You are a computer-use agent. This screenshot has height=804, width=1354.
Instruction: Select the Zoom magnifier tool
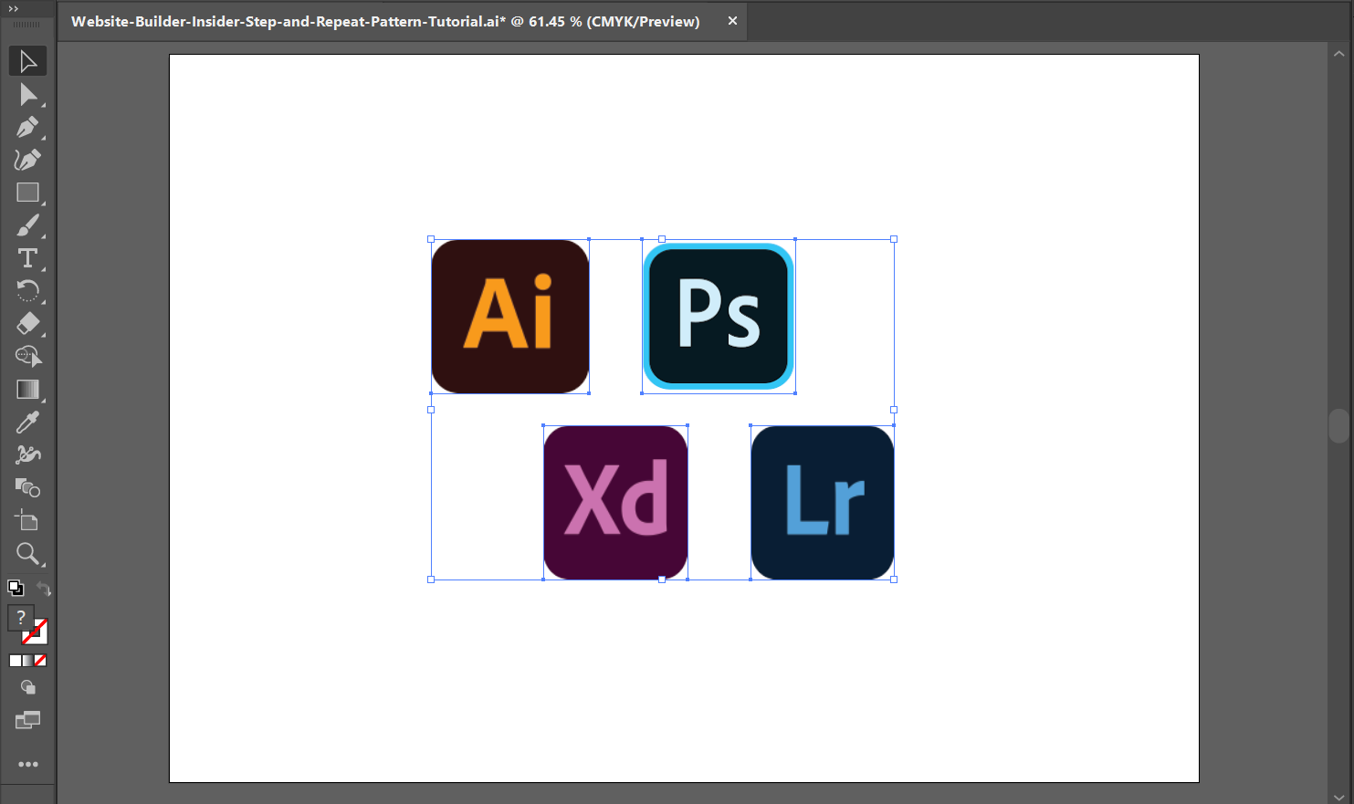27,554
